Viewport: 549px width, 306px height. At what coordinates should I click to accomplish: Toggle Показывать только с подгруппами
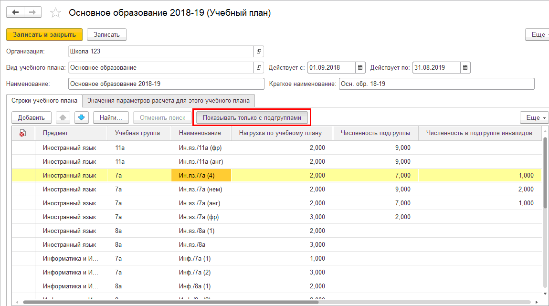(x=252, y=117)
